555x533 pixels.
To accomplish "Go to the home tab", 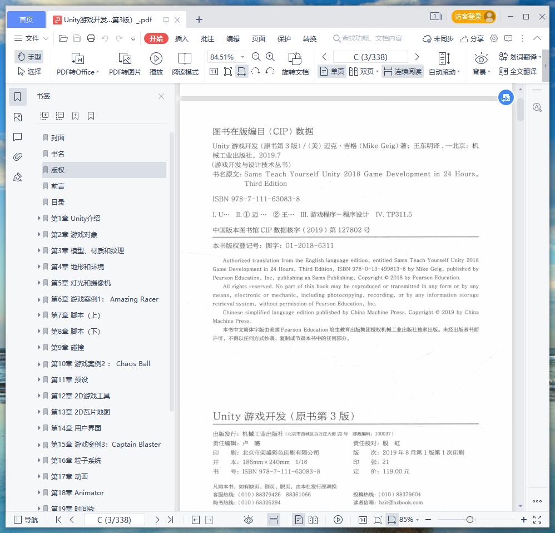I will tap(26, 19).
